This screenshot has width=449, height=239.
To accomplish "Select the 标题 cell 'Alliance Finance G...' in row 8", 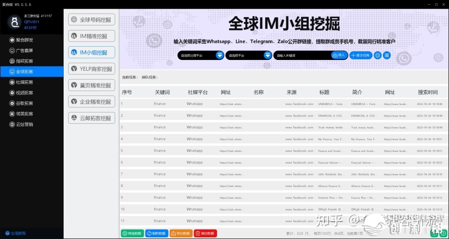I will coord(331,186).
